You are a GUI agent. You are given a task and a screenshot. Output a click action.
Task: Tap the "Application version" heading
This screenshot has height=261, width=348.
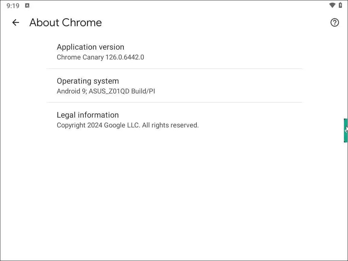click(x=90, y=47)
